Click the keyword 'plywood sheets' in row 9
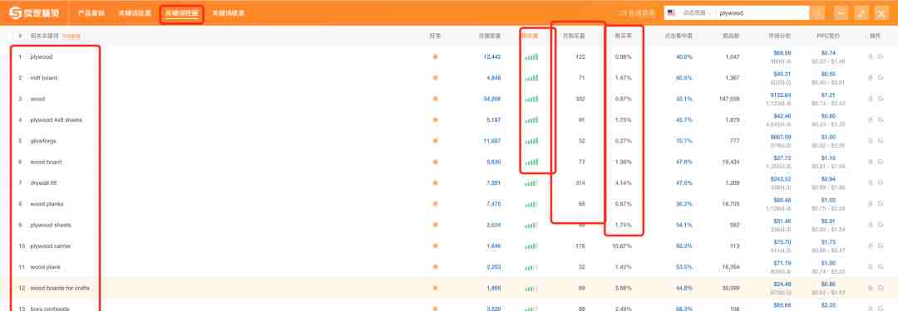 (x=51, y=225)
